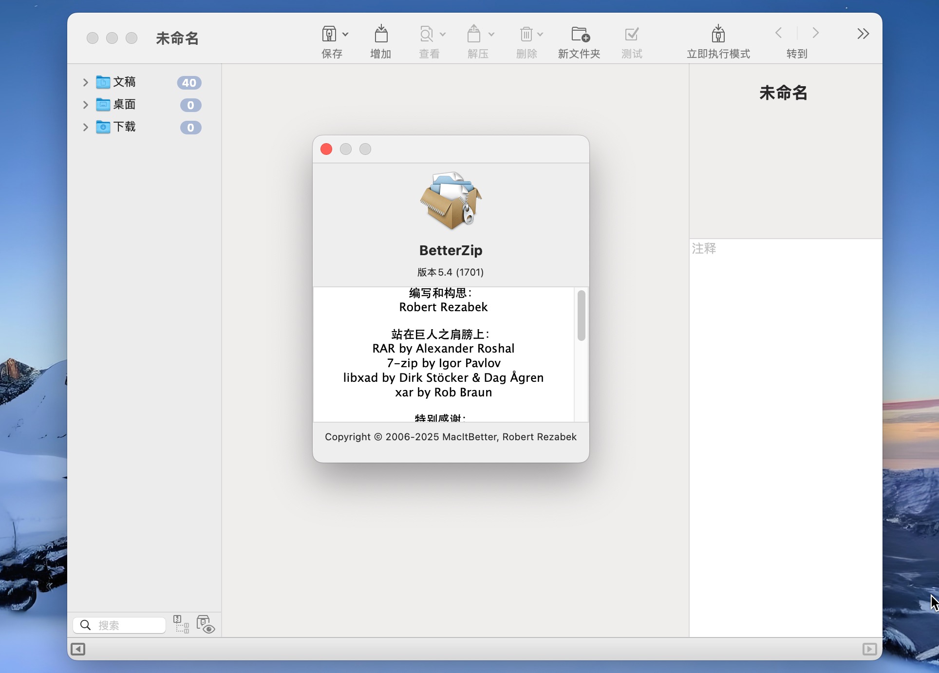Click the xar by Rob Braun line
Viewport: 939px width, 673px height.
pos(443,393)
